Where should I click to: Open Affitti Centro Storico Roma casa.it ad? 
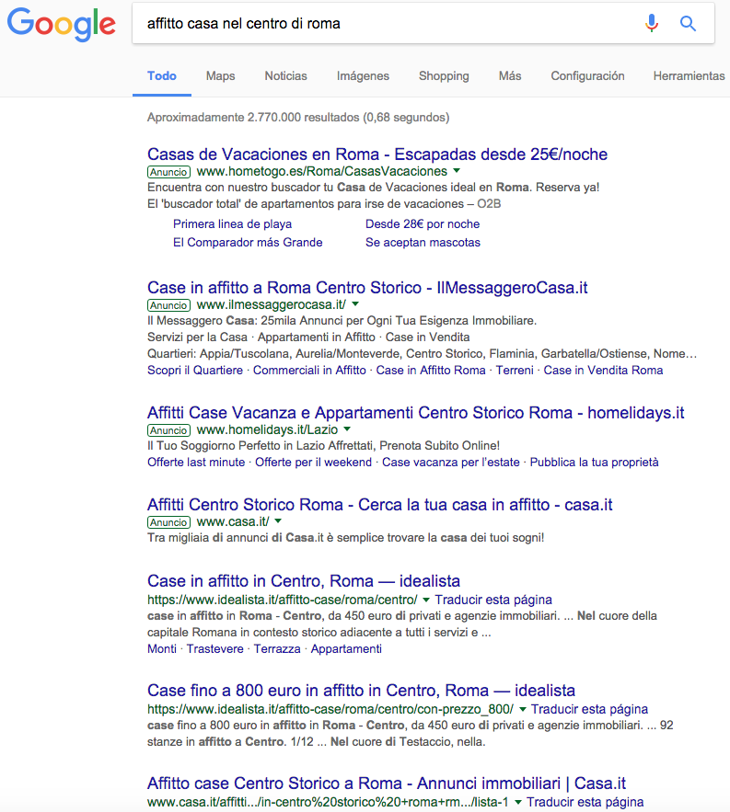click(380, 504)
